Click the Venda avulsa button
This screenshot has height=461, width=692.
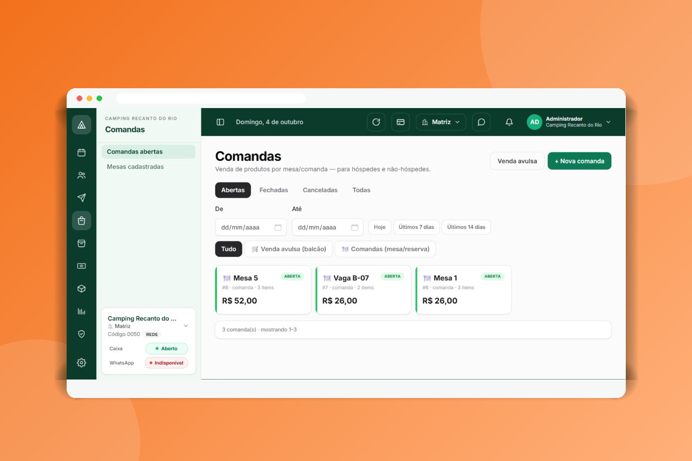coord(517,161)
